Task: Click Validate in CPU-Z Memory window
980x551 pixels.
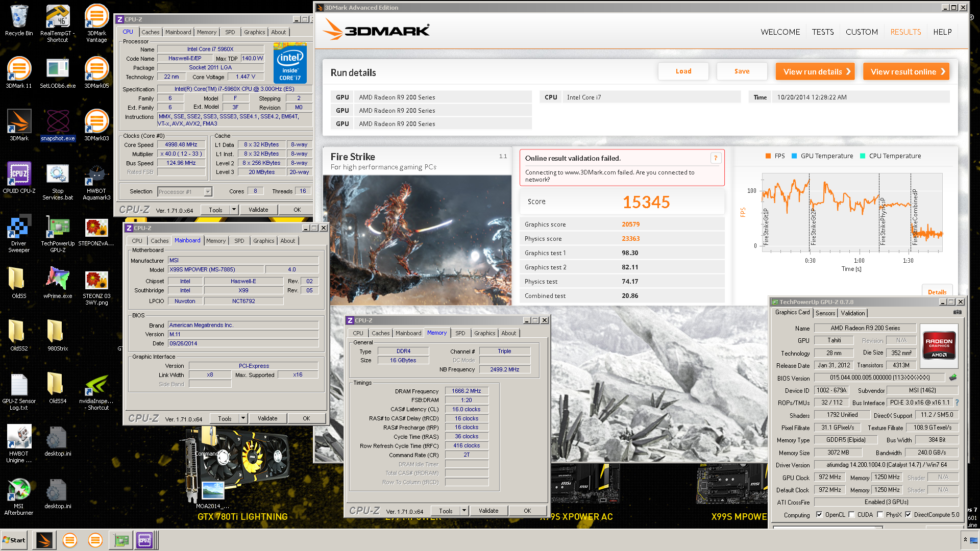Action: [x=488, y=511]
